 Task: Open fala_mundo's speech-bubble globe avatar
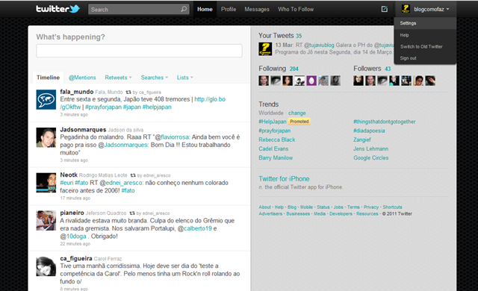point(46,99)
